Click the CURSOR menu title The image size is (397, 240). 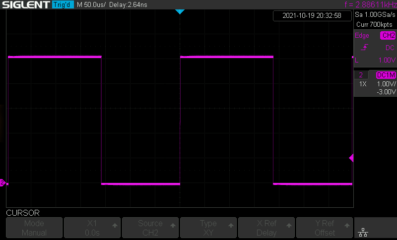click(x=23, y=213)
